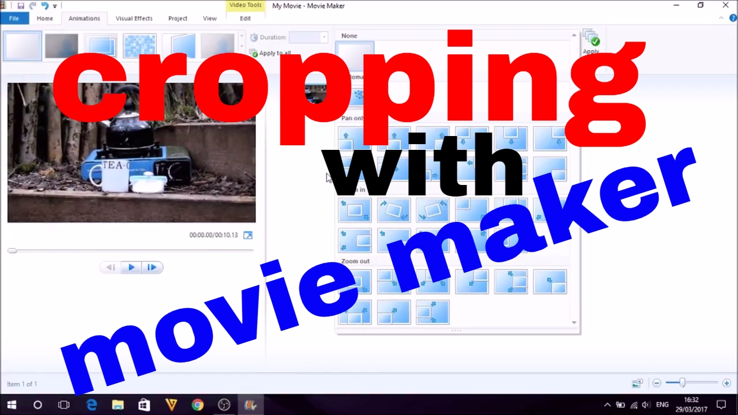Click the Save project icon in quick access toolbar
The width and height of the screenshot is (738, 415).
pos(21,6)
